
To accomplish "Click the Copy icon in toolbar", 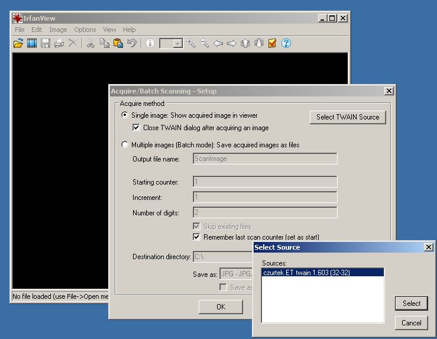I will coord(105,44).
